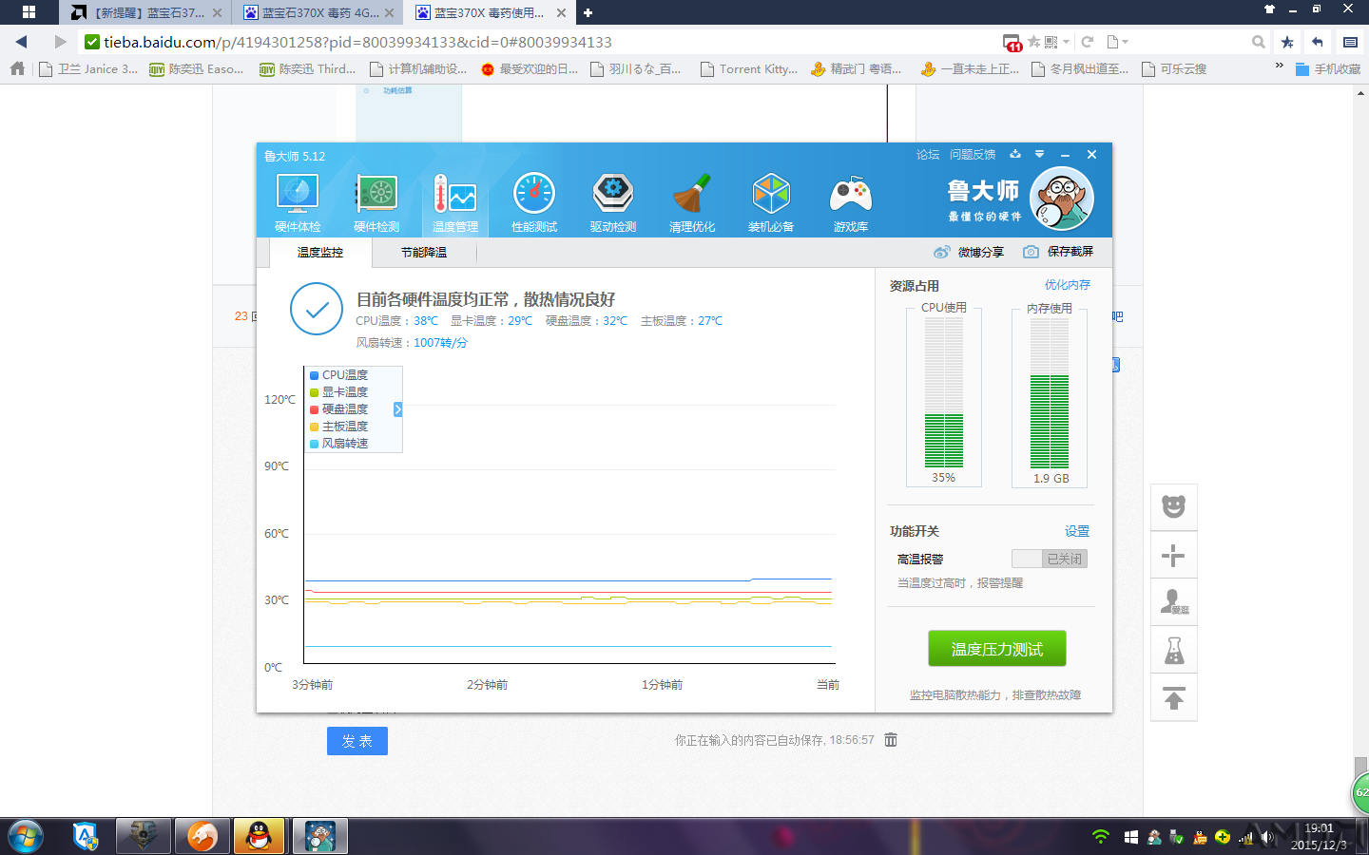Toggle 硬盘温度 line in chart legend
This screenshot has height=855, width=1369.
click(339, 409)
